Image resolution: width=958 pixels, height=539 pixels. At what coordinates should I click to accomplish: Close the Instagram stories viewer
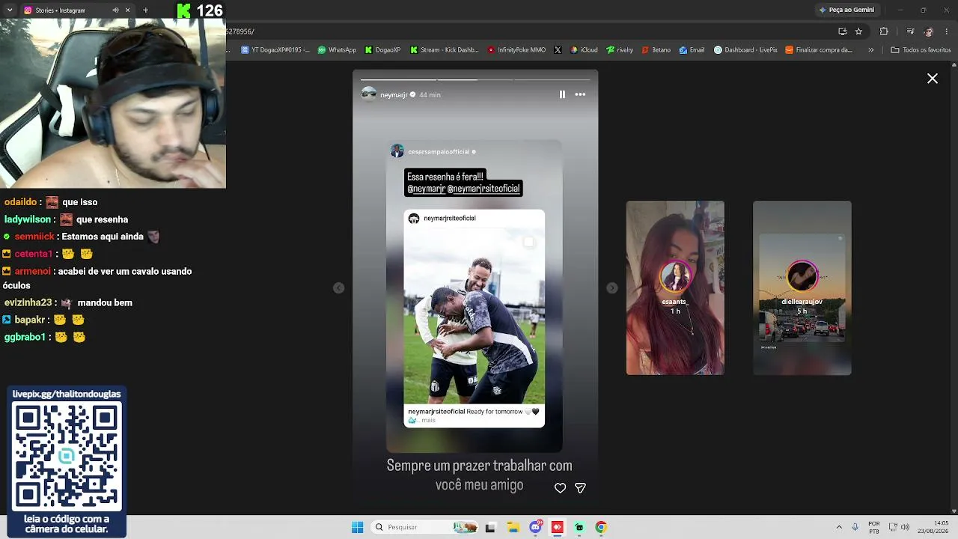(933, 79)
